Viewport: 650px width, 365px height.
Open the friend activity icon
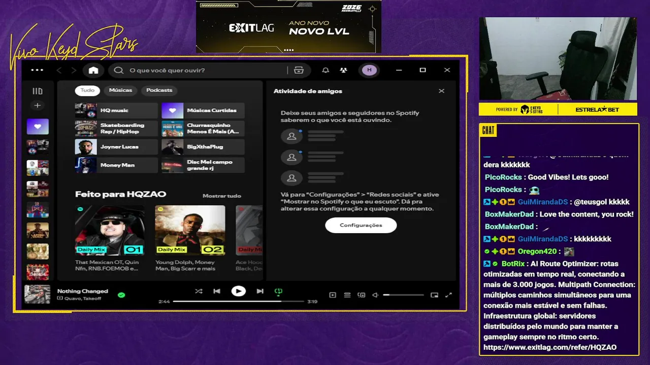[344, 70]
